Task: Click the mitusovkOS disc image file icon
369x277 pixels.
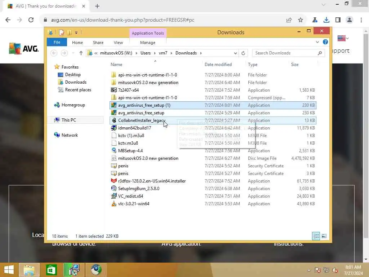Action: click(x=114, y=158)
